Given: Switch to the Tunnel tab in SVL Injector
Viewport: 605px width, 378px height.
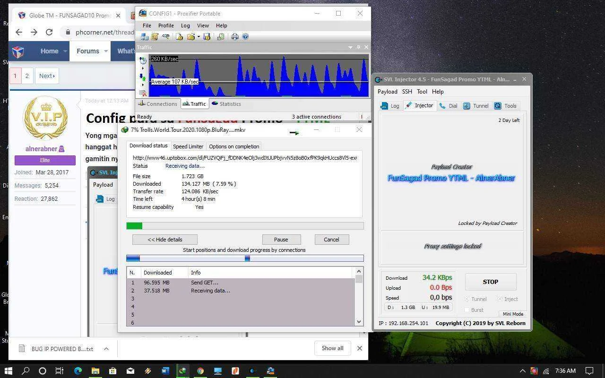Looking at the screenshot, I should tap(476, 106).
